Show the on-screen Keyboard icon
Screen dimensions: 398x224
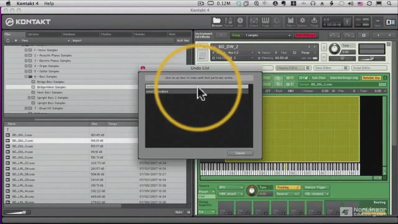tap(265, 22)
